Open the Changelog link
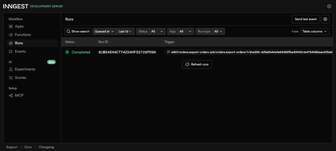336x151 pixels. click(46, 147)
